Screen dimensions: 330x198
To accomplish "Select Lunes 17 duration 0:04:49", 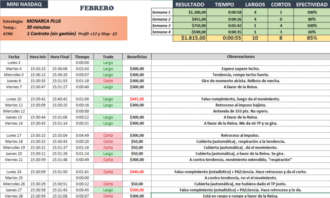I will 82,135.
